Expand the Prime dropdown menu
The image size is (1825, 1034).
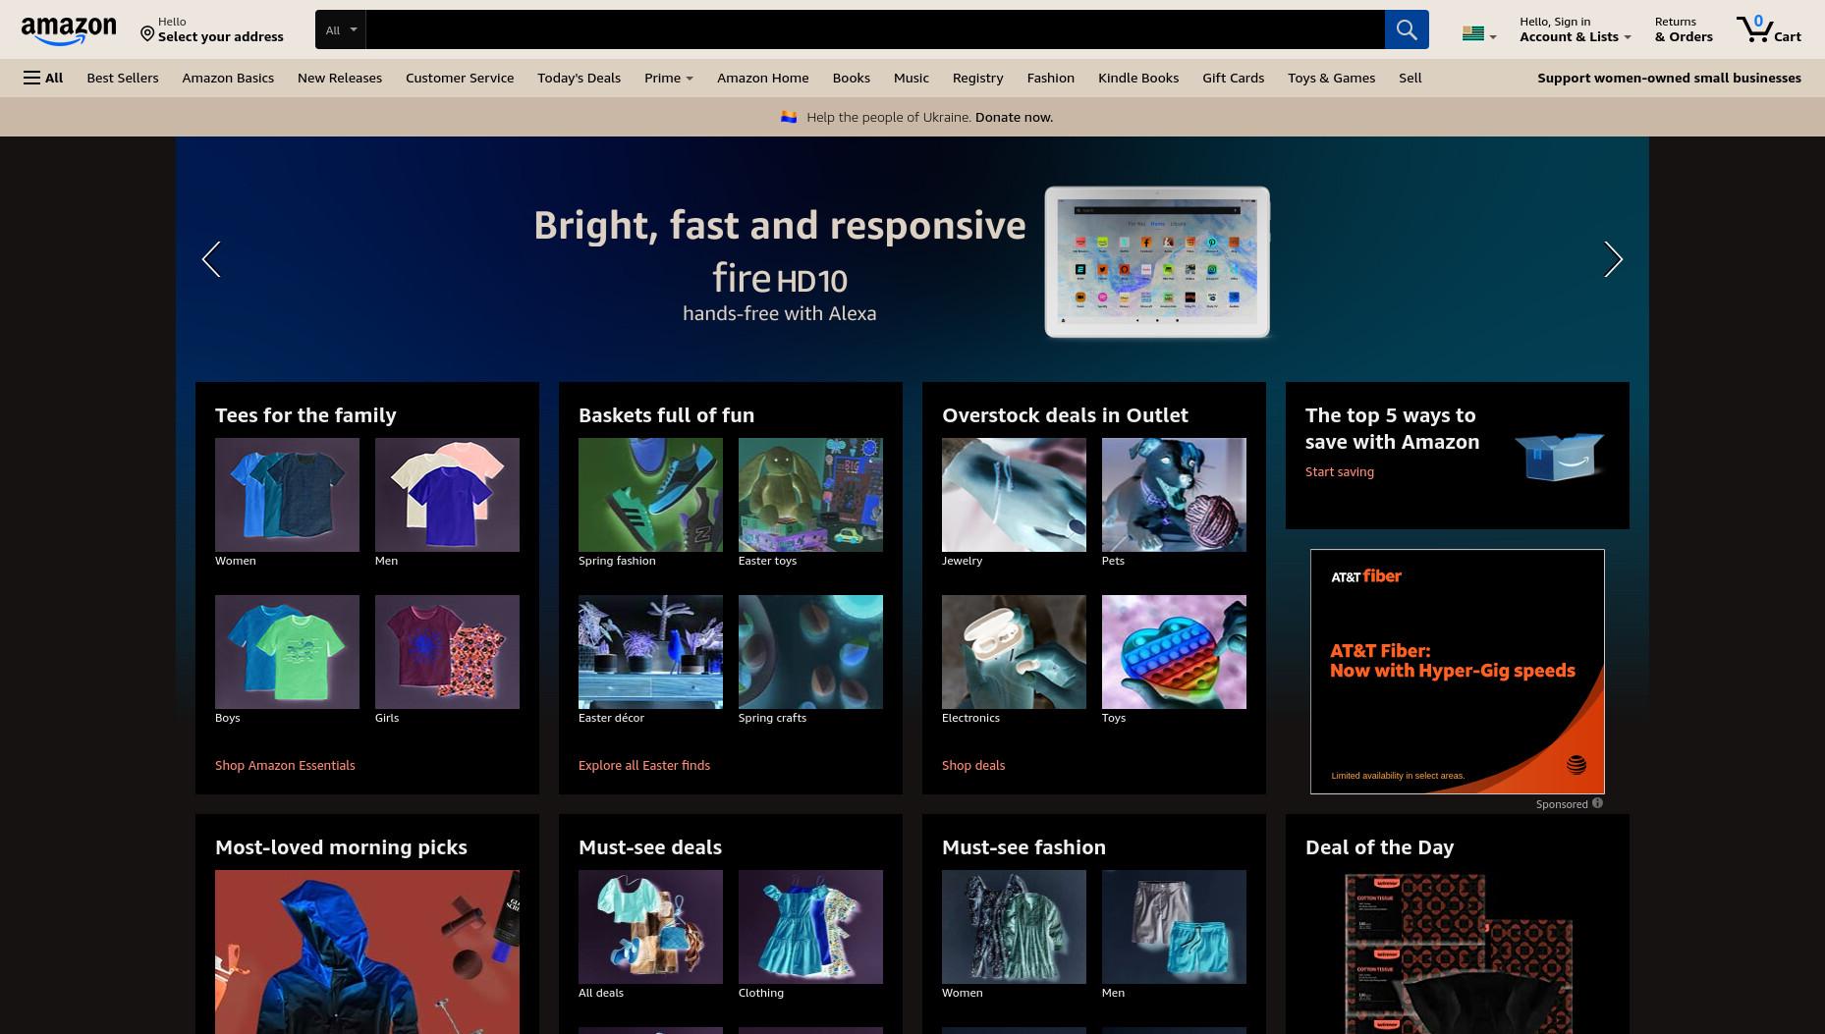coord(669,78)
